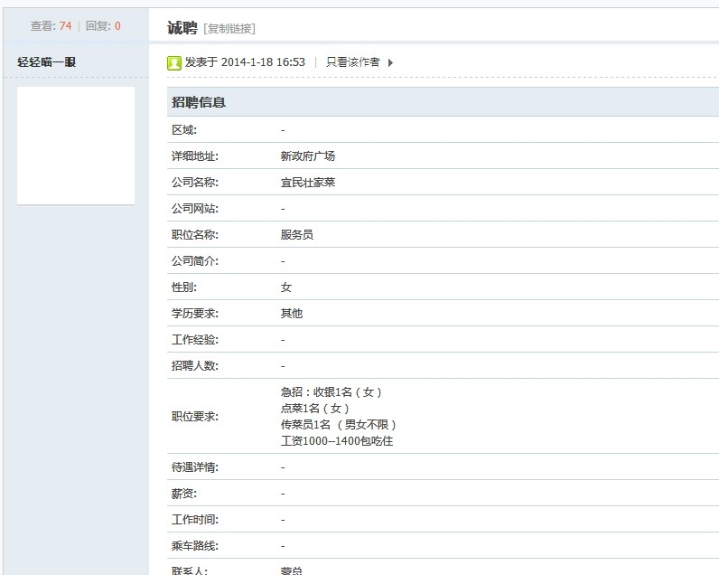Click the 工作时间 label
The width and height of the screenshot is (719, 575).
coord(195,520)
